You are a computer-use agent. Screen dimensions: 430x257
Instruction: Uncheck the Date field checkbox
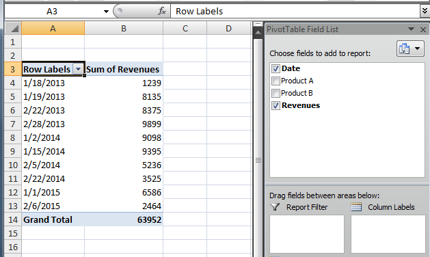(276, 68)
